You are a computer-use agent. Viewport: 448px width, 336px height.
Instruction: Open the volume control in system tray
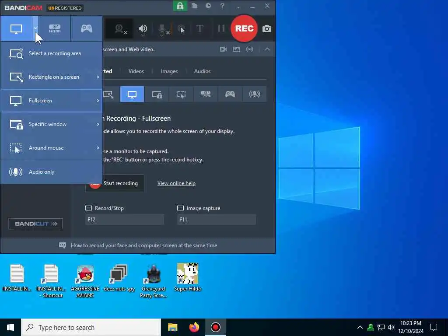391,327
